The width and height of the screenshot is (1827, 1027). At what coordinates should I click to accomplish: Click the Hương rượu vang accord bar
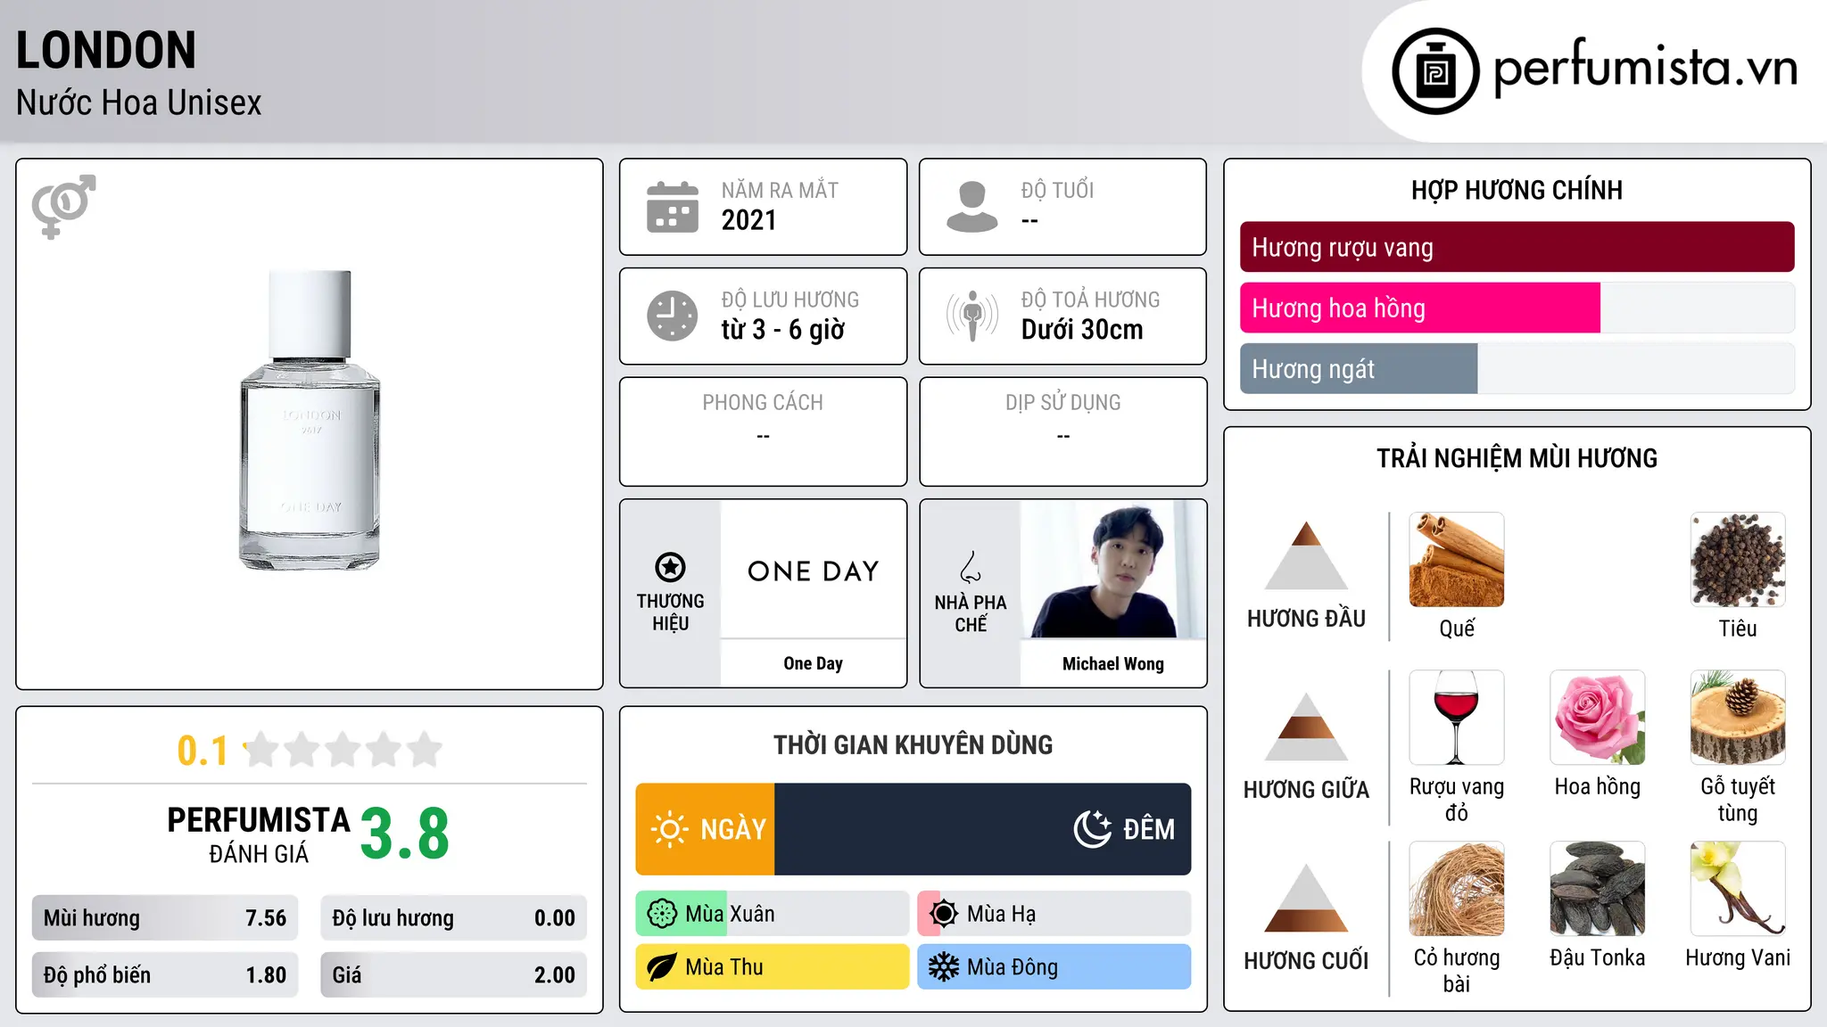[1517, 247]
